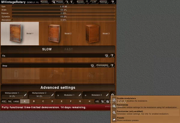Select preset slot B

[x=34, y=101]
